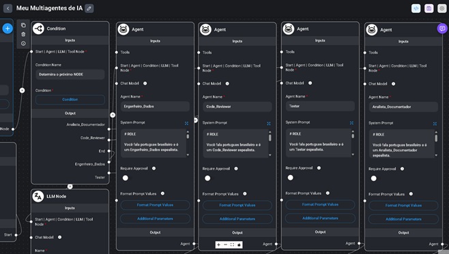449x254 pixels.
Task: Toggle Require Approval on Analista_Documentador agent
Action: (x=374, y=178)
